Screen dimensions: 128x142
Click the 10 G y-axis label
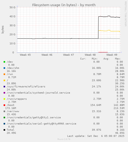12,44
